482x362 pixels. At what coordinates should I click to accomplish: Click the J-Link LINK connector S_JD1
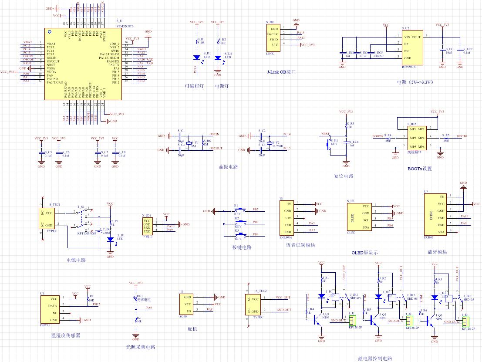click(x=273, y=37)
